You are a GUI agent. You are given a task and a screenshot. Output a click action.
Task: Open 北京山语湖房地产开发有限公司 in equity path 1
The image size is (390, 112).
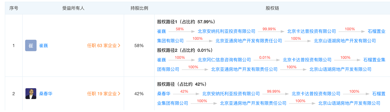coord(345,41)
